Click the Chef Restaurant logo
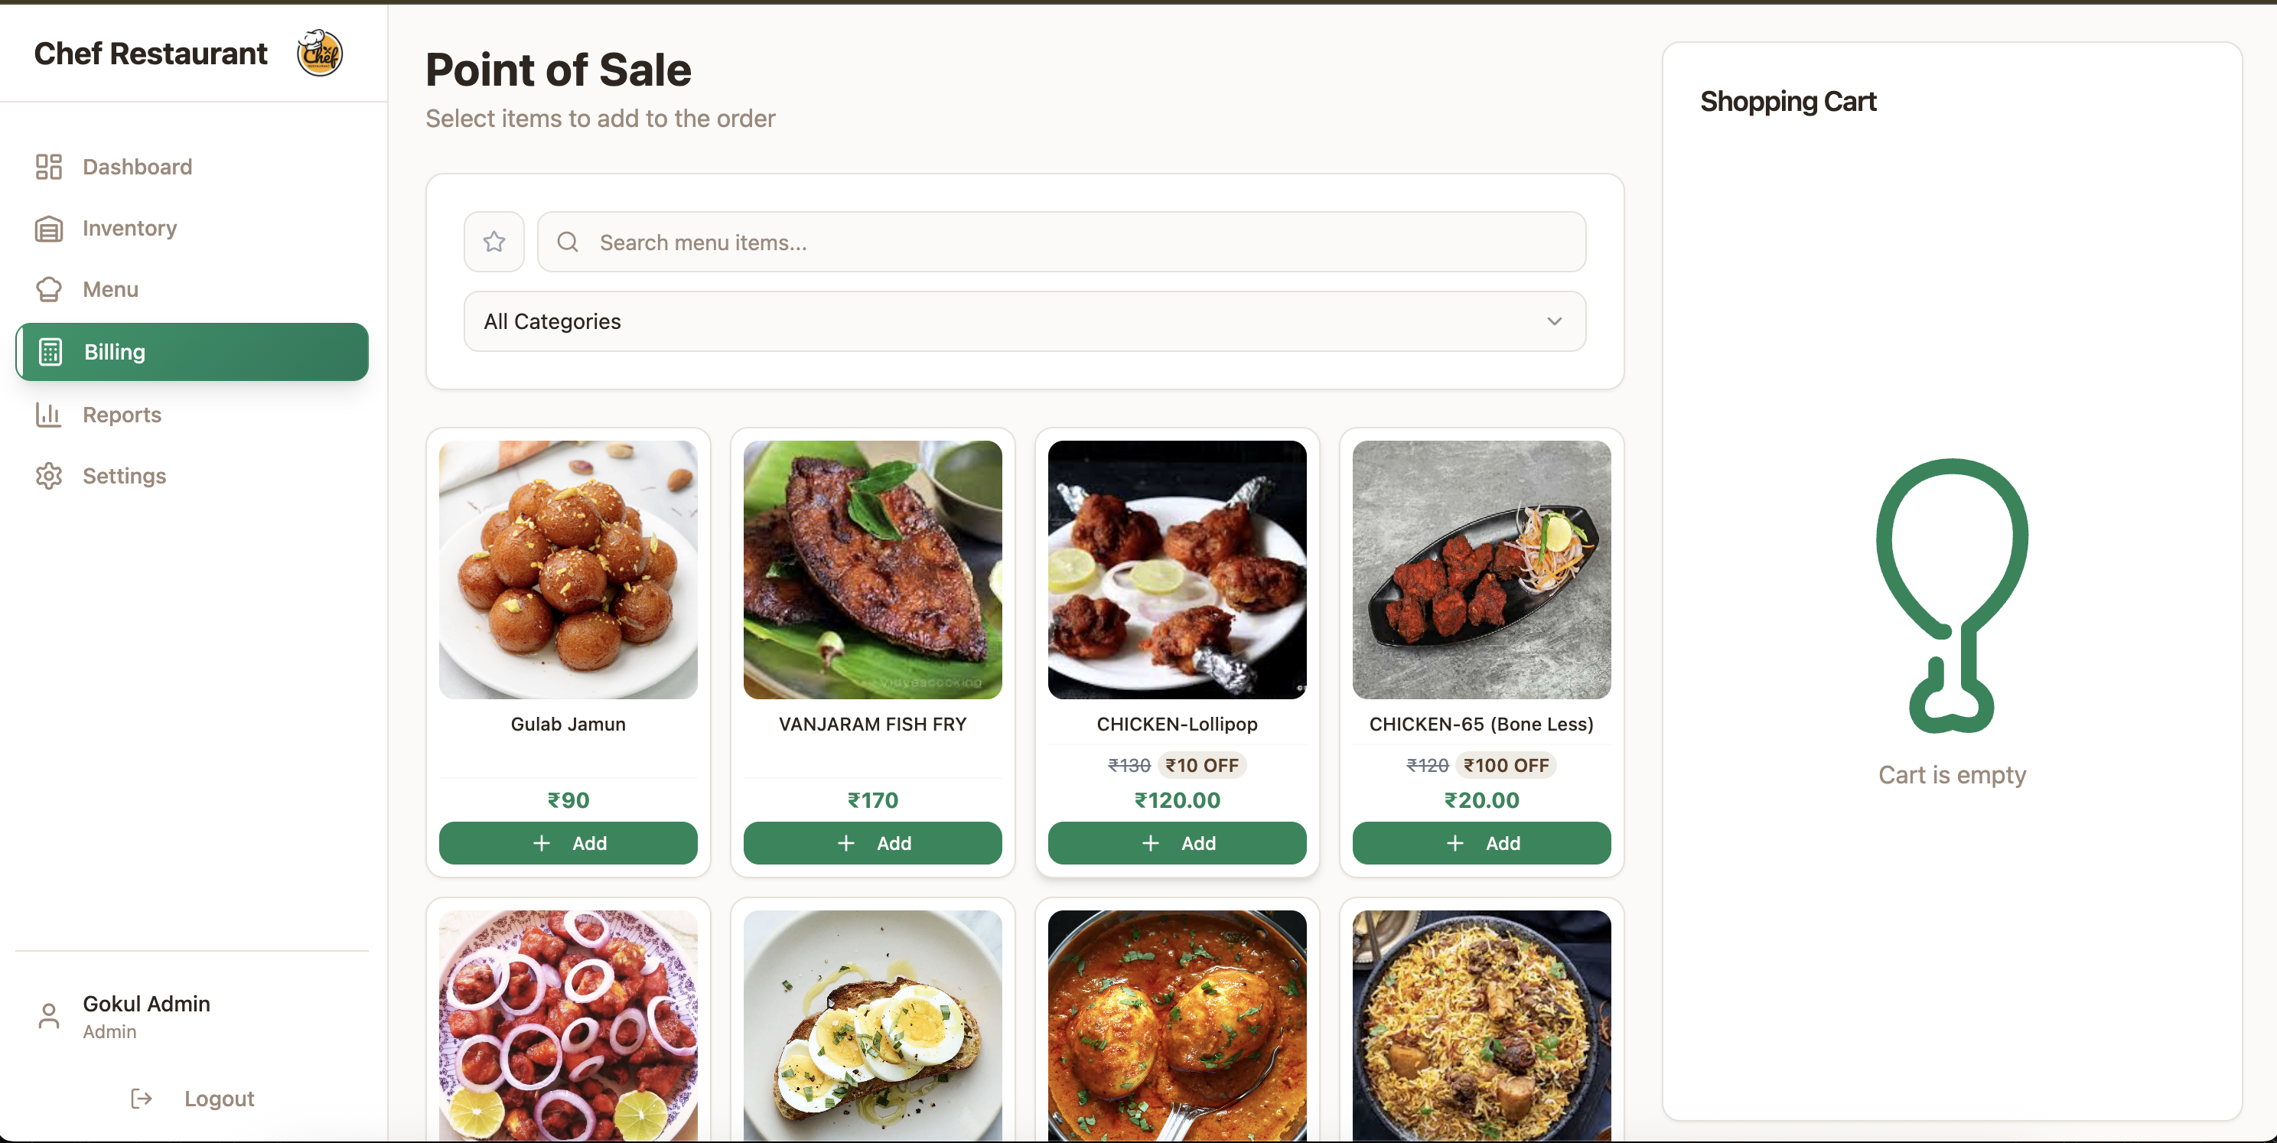 (318, 52)
